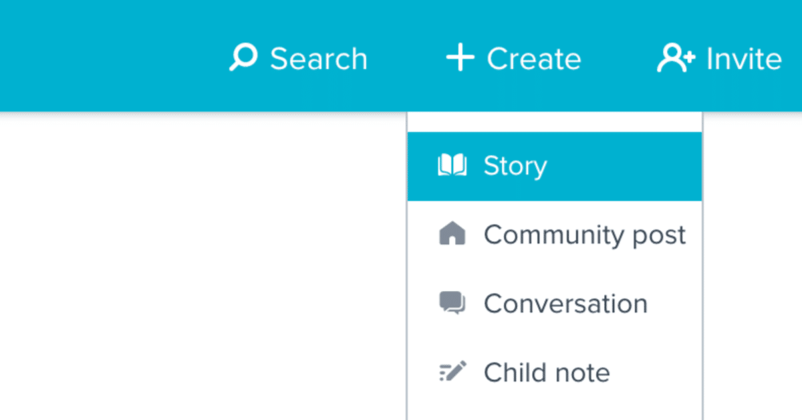Click the Search label text
Viewport: 802px width, 420px height.
pyautogui.click(x=319, y=59)
